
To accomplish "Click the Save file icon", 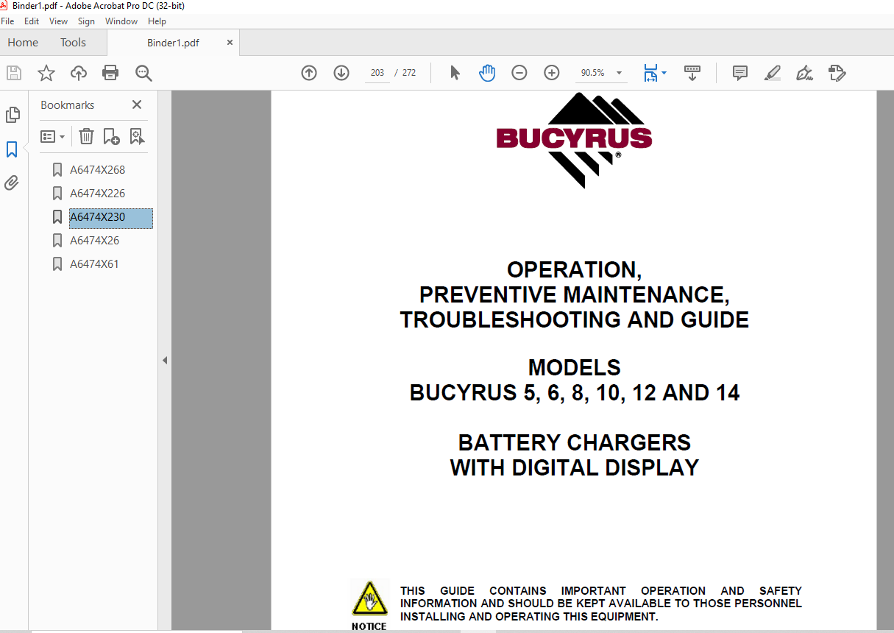I will (x=14, y=73).
